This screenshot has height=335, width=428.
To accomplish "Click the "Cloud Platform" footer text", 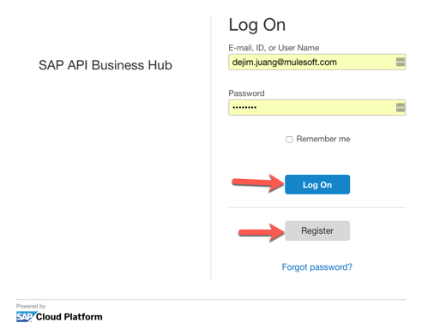I will [x=69, y=317].
